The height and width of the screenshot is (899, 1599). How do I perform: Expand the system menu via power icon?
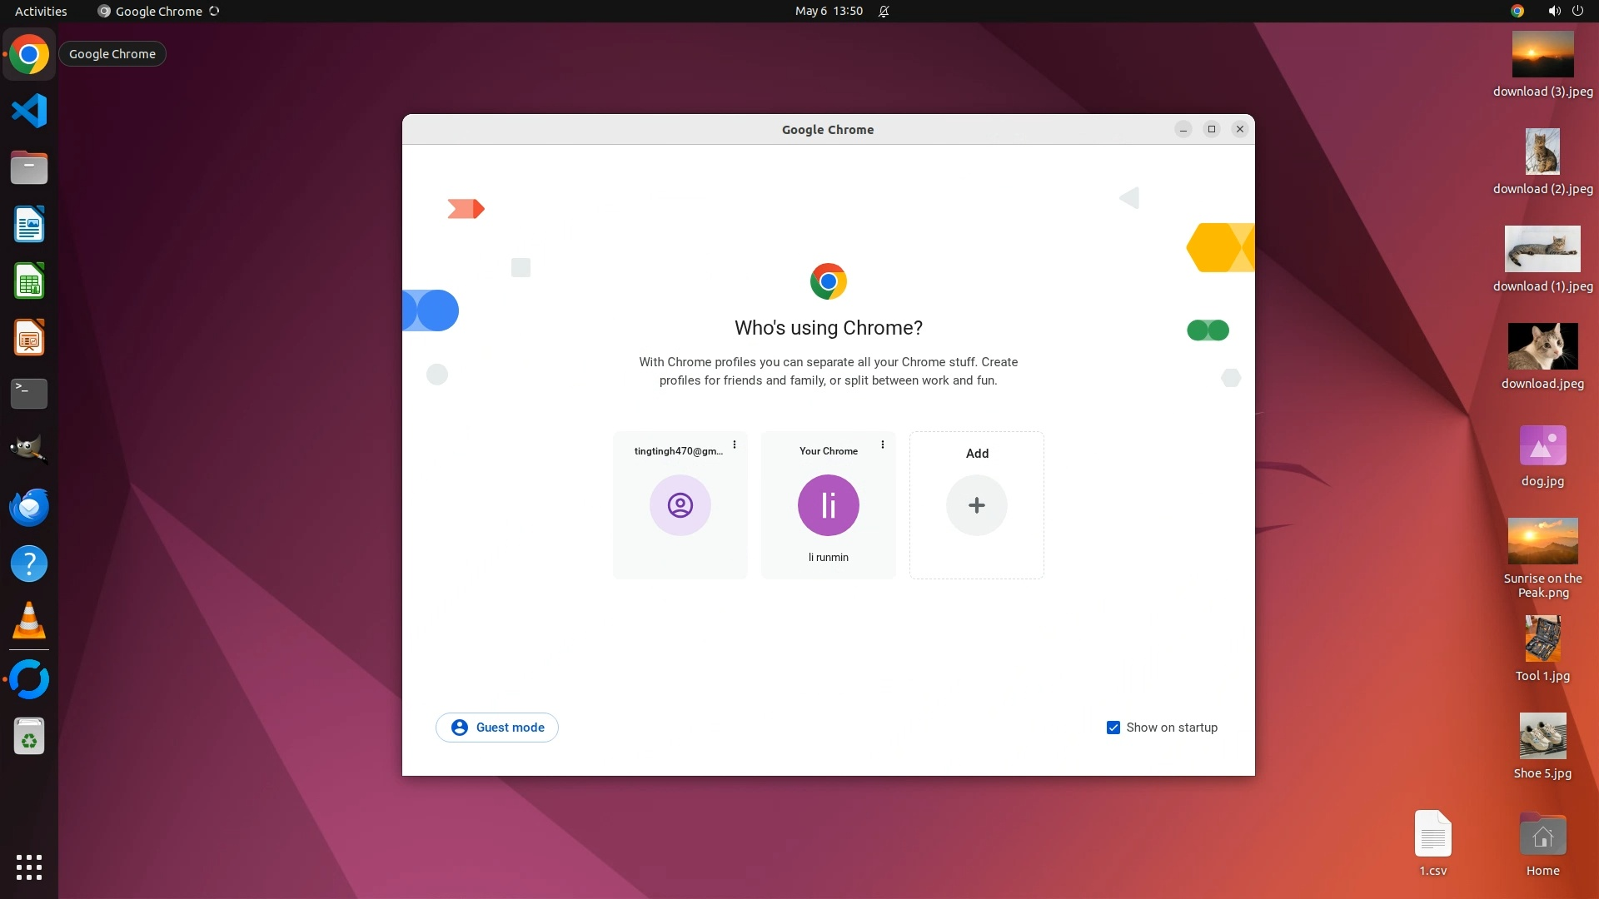[x=1577, y=12]
